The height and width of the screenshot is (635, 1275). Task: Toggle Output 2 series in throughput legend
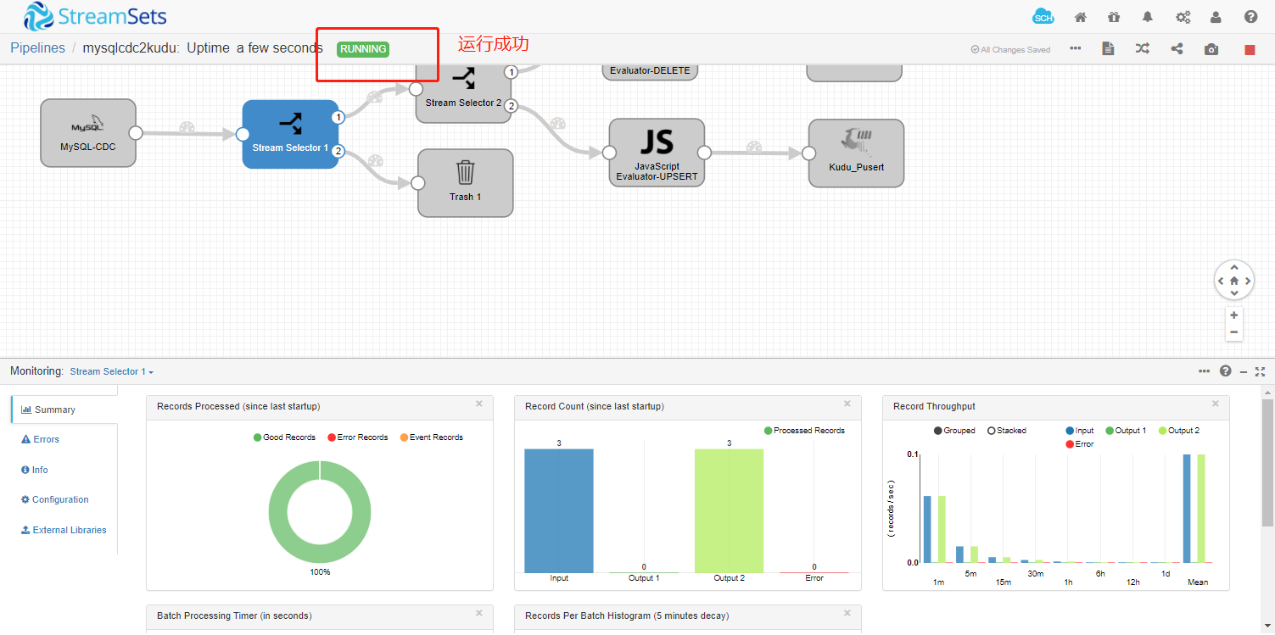[1179, 431]
